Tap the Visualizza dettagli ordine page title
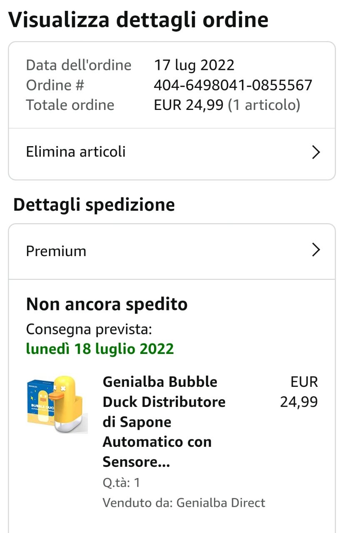The image size is (339, 533). pyautogui.click(x=138, y=20)
